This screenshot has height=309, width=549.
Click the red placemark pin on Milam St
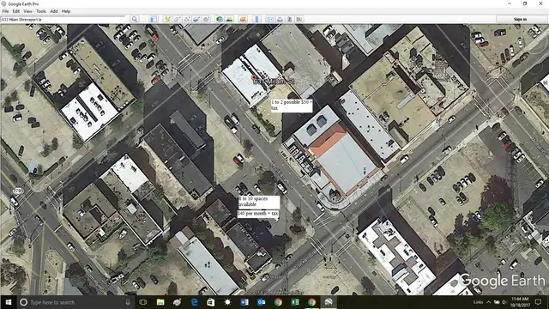254,78
